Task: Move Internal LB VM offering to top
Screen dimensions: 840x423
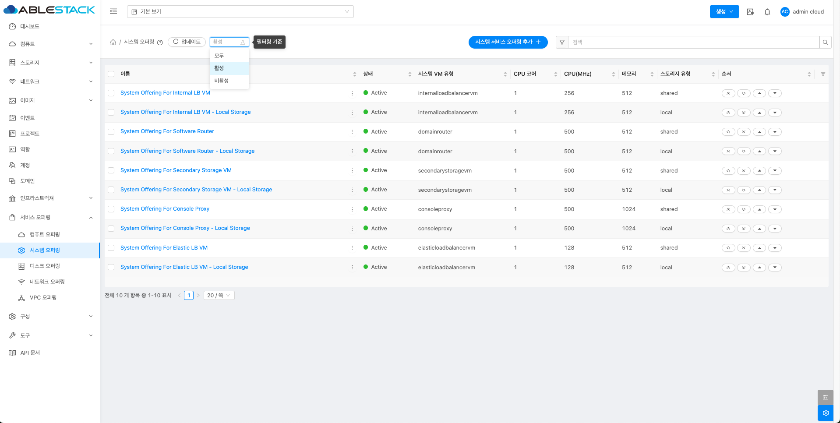Action: coord(728,93)
